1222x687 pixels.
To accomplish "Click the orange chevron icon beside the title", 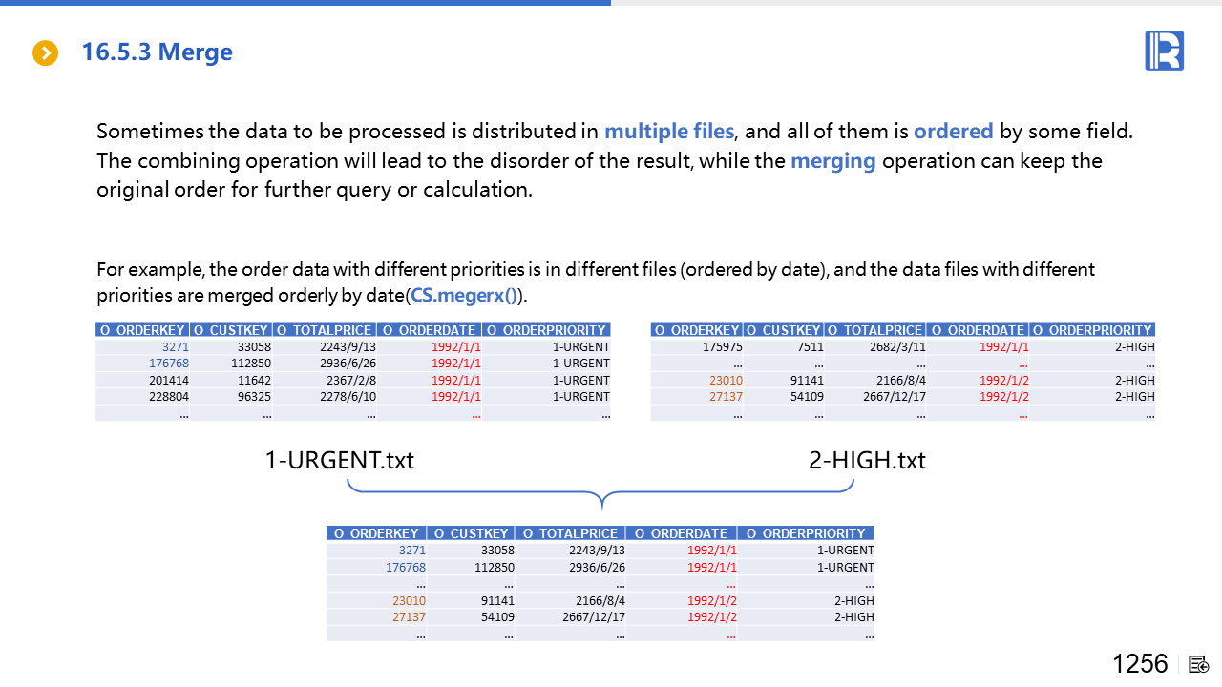I will [x=45, y=52].
